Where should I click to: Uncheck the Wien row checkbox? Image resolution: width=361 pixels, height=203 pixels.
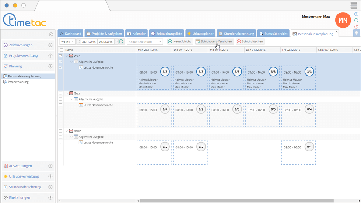coord(61,56)
